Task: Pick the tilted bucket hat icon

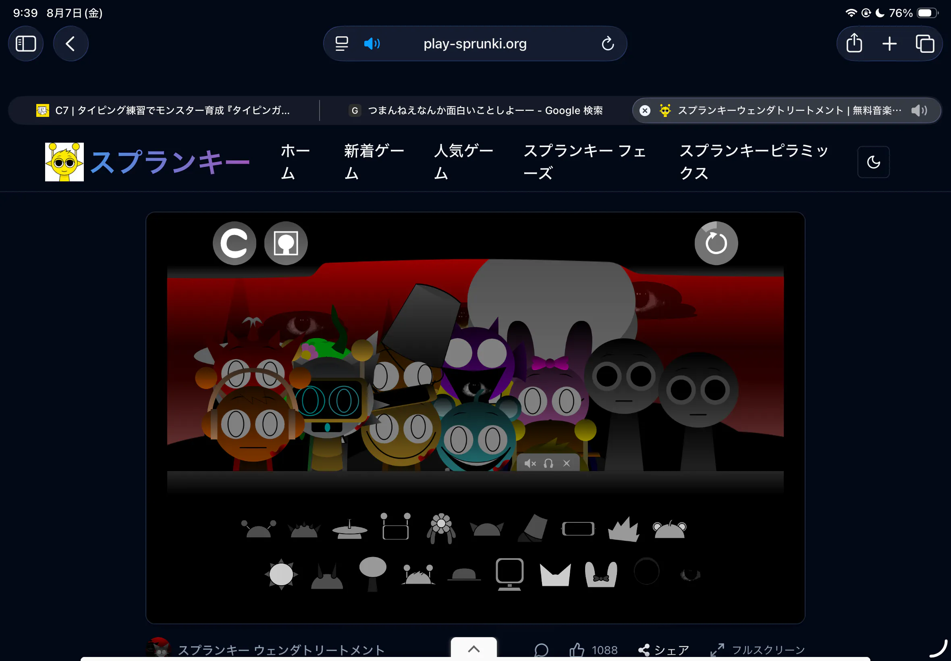Action: point(533,528)
